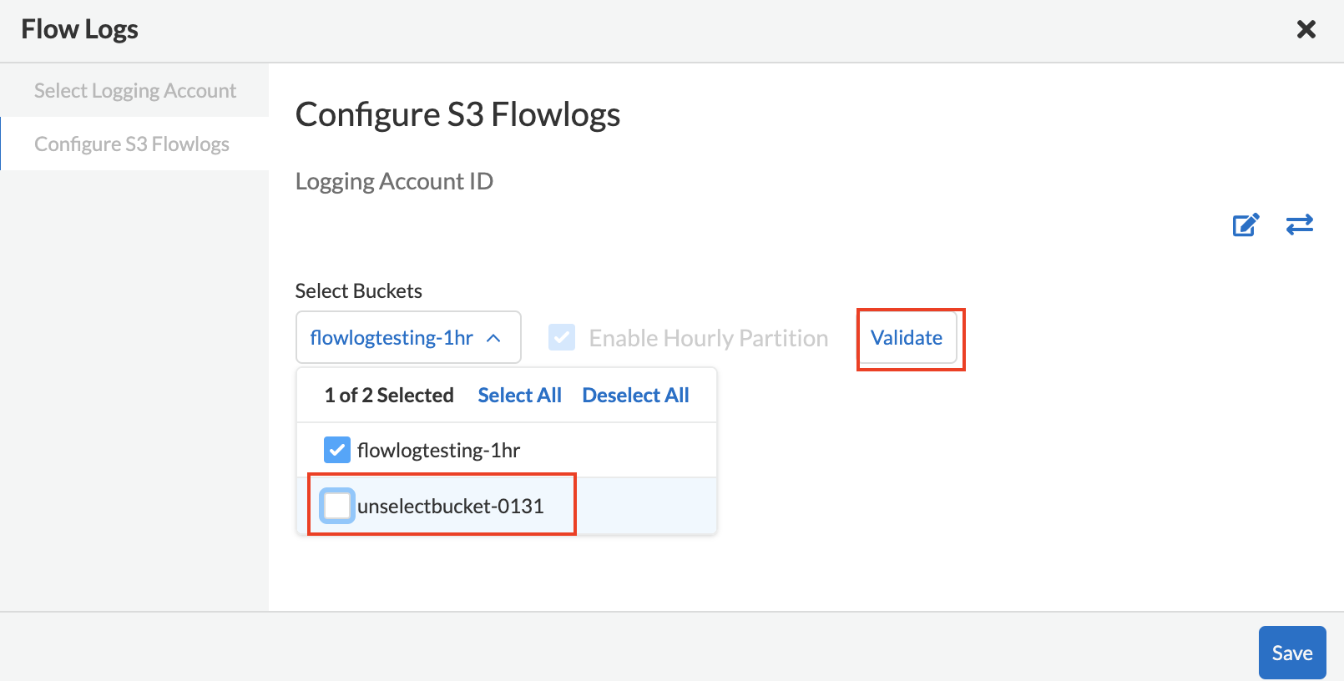The image size is (1344, 681).
Task: Save the flow logs configuration
Action: (1291, 653)
